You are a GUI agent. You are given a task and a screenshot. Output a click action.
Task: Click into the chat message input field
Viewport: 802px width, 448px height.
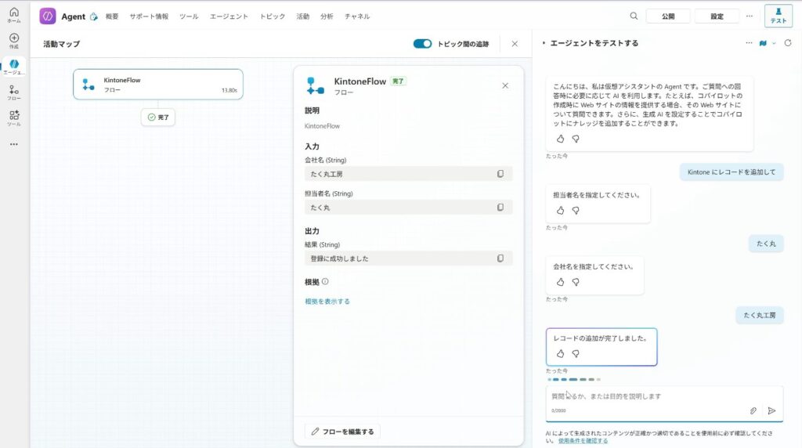point(642,396)
